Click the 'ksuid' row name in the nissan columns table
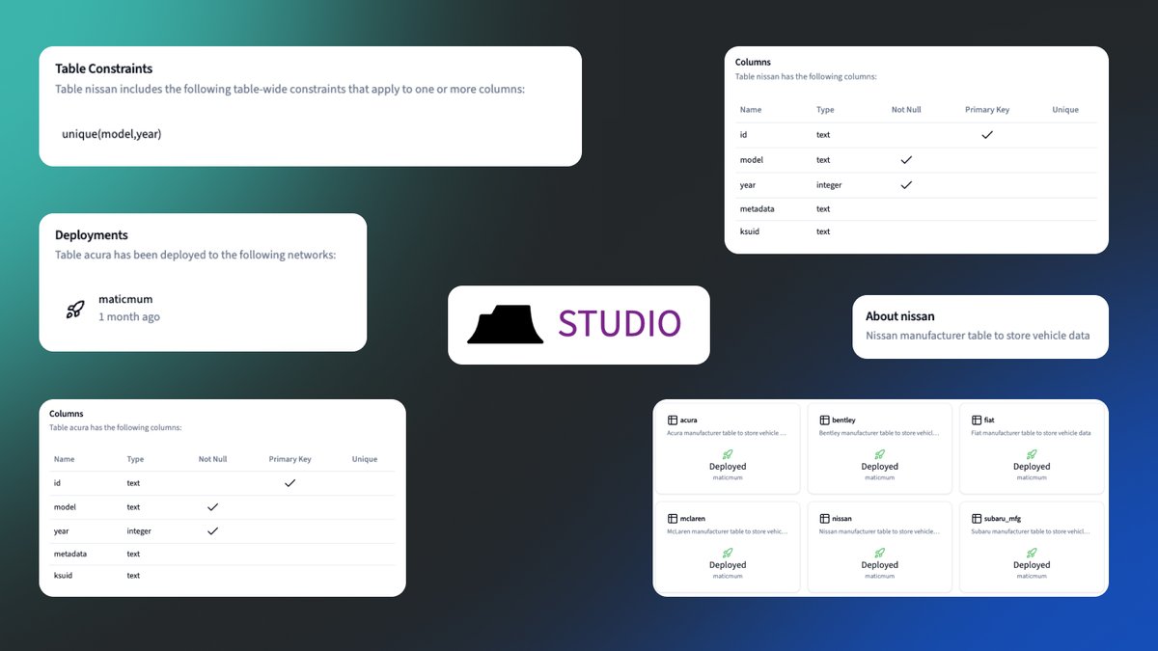 point(750,231)
